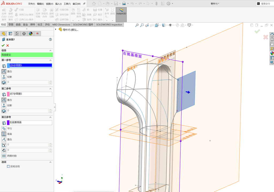Switch to the 草图 tab

(x=11, y=24)
